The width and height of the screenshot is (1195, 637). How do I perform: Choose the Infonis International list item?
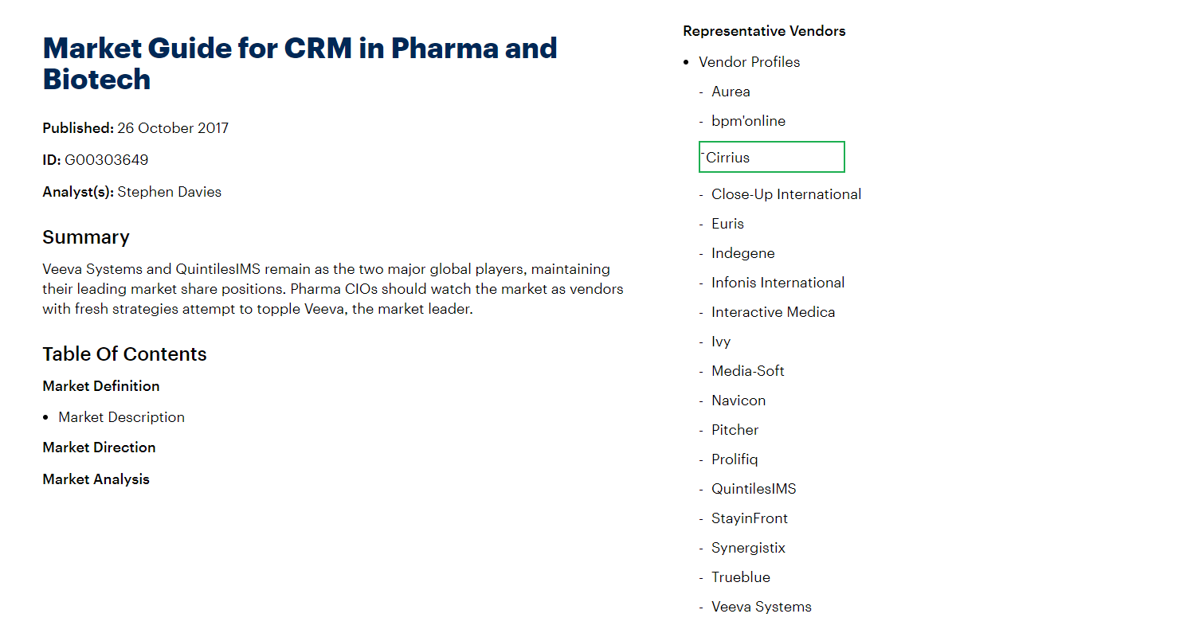click(x=778, y=283)
